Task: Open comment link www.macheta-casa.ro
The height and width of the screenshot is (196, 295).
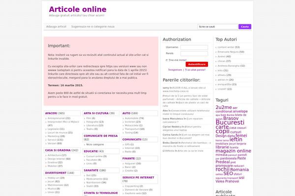Action: pyautogui.click(x=176, y=91)
